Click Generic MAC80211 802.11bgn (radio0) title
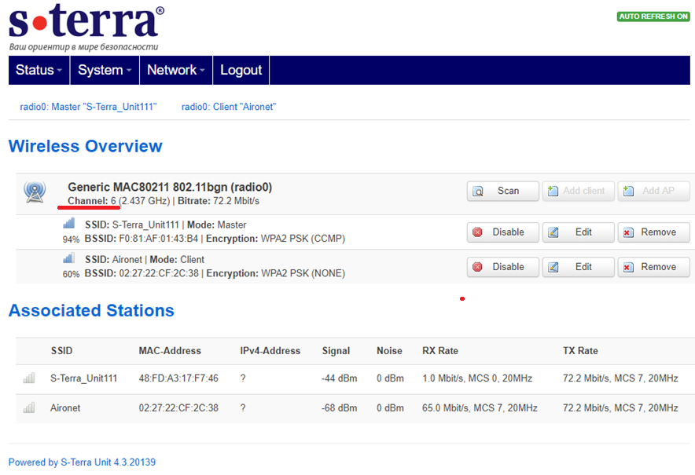 click(170, 187)
